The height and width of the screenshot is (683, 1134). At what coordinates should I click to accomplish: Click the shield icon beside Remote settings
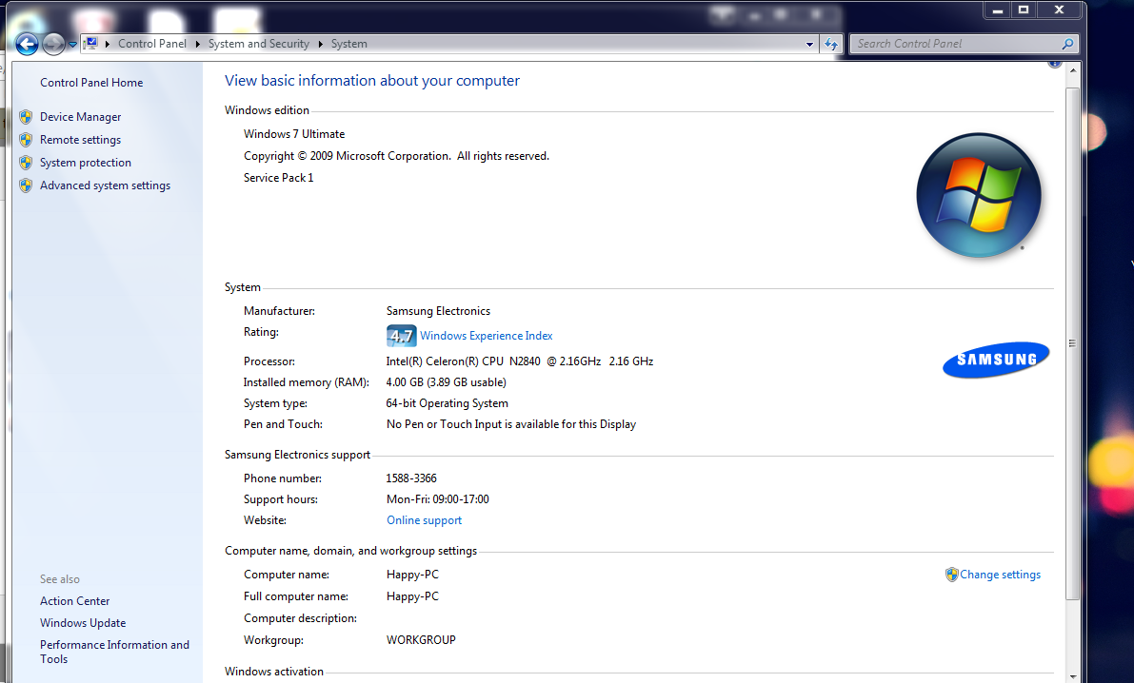click(x=26, y=140)
